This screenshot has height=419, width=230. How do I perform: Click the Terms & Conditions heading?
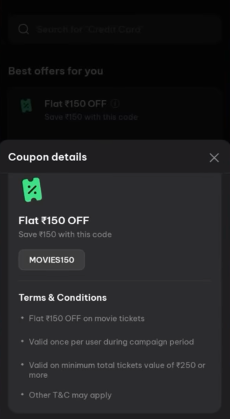pos(63,297)
